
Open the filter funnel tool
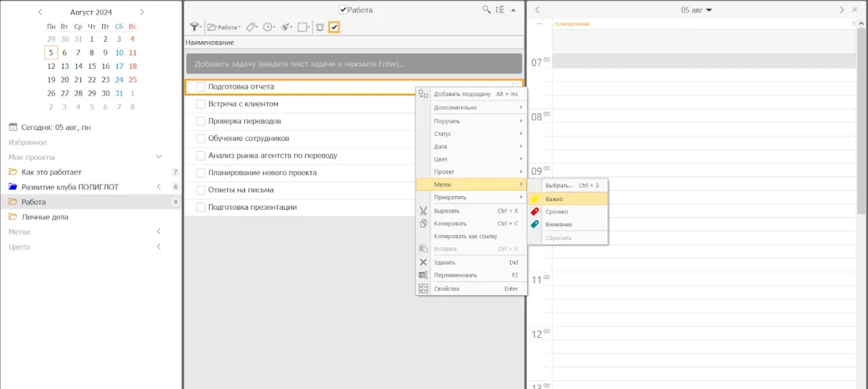pyautogui.click(x=195, y=27)
